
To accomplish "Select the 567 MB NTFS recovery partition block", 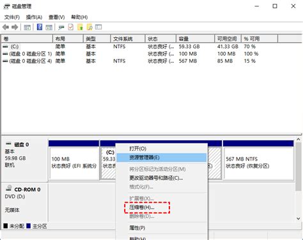I will tap(258, 160).
